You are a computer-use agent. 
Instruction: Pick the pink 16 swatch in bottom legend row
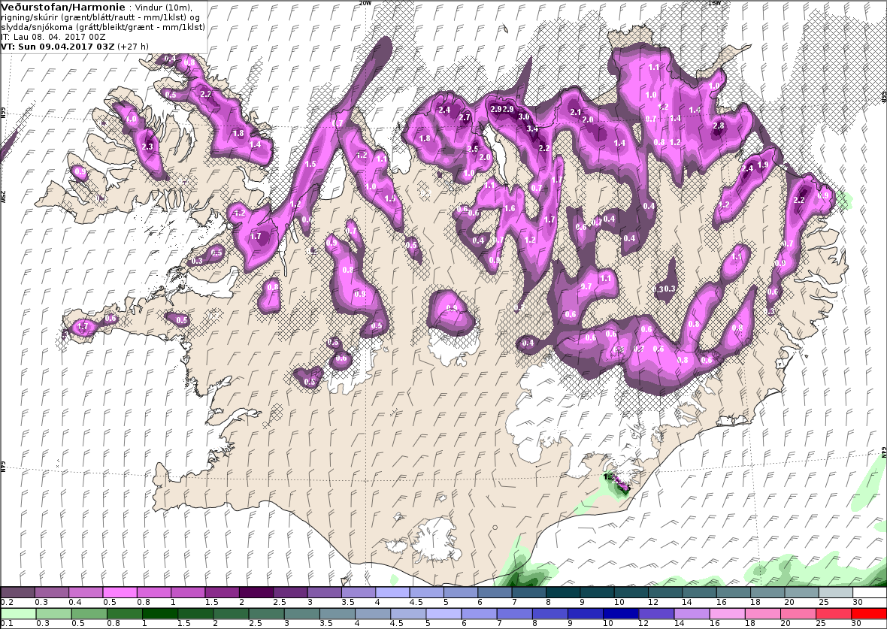click(x=727, y=614)
